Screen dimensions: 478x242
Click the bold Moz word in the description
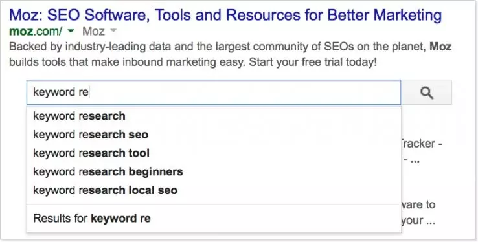tap(440, 47)
